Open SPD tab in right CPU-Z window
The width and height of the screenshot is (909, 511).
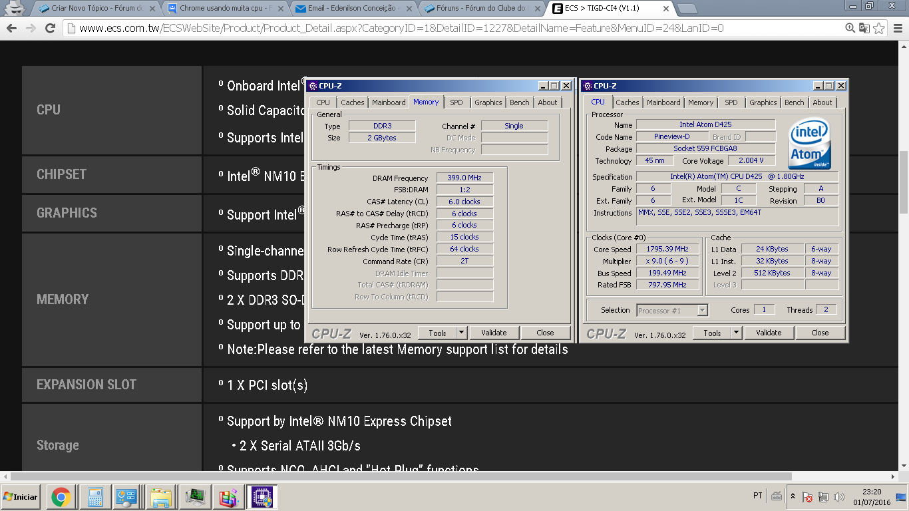click(x=731, y=102)
